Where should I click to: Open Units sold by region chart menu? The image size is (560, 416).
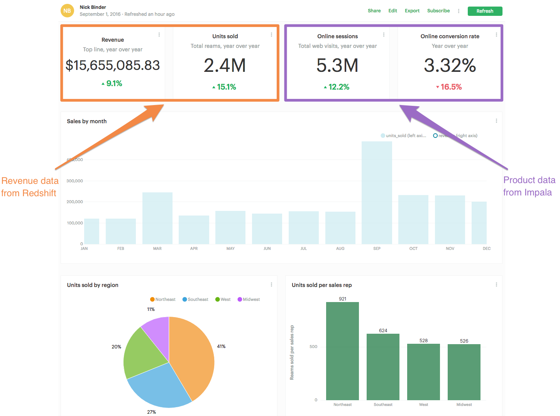[x=271, y=285]
